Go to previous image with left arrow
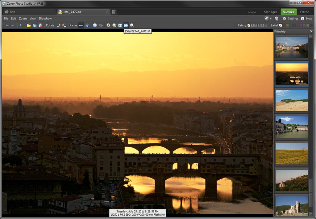This screenshot has width=316, height=219. pyautogui.click(x=8, y=25)
